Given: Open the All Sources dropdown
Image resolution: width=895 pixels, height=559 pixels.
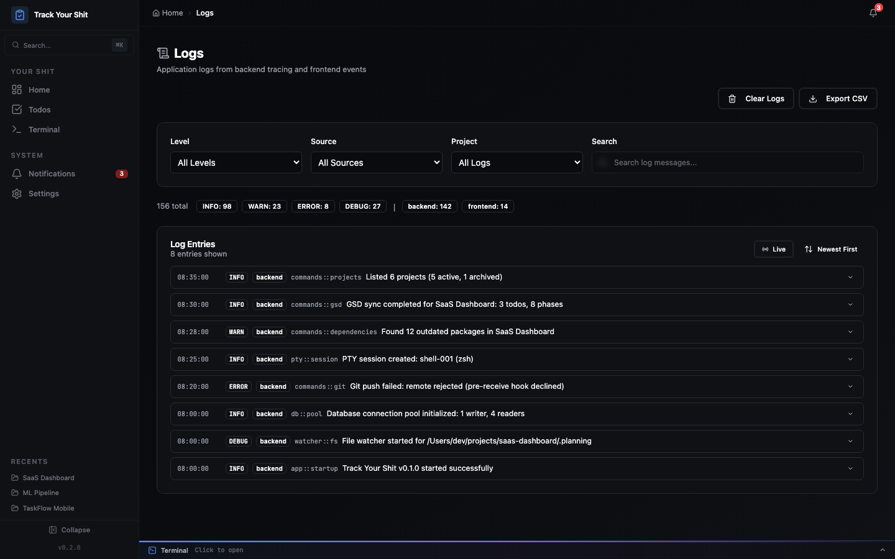Looking at the screenshot, I should (376, 162).
